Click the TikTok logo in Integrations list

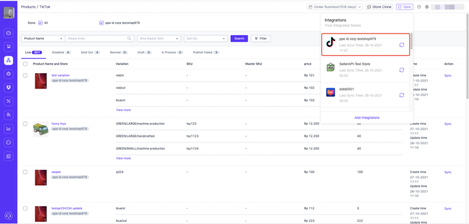[331, 43]
